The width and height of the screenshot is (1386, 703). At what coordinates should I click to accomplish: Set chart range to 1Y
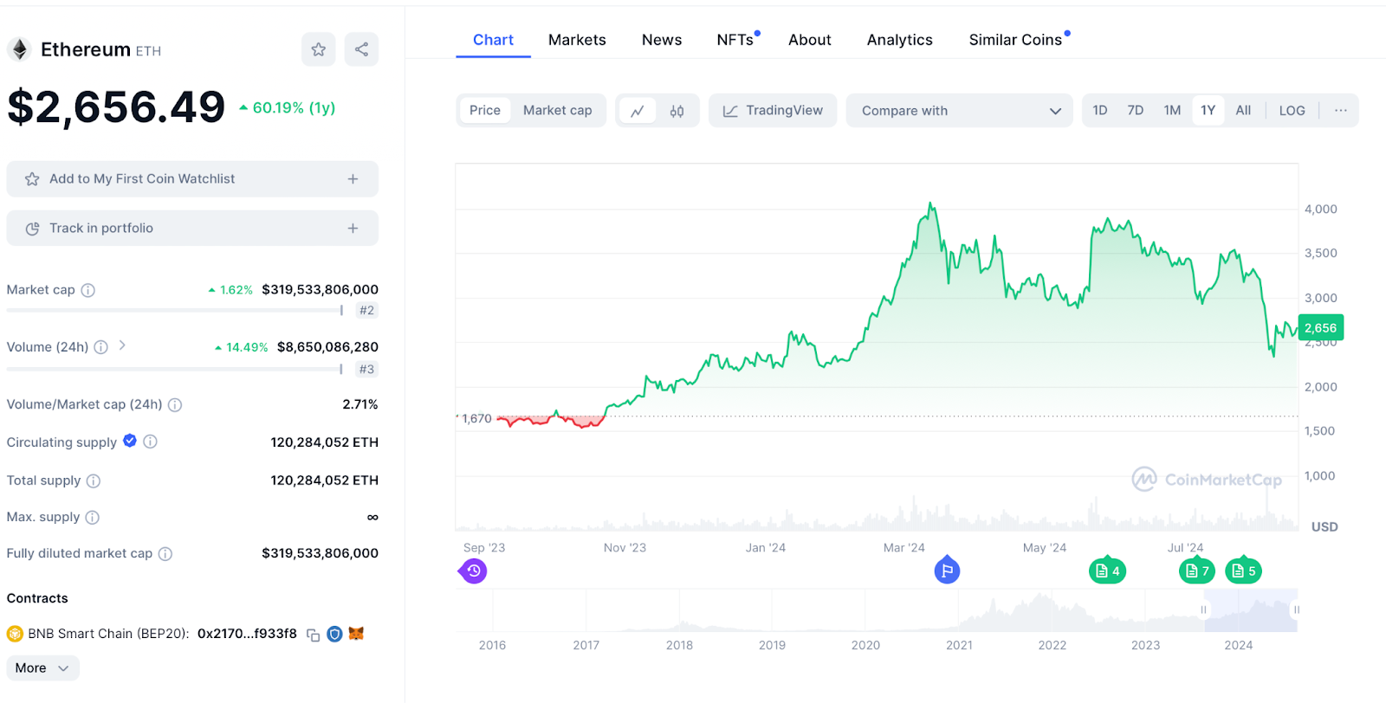tap(1208, 111)
